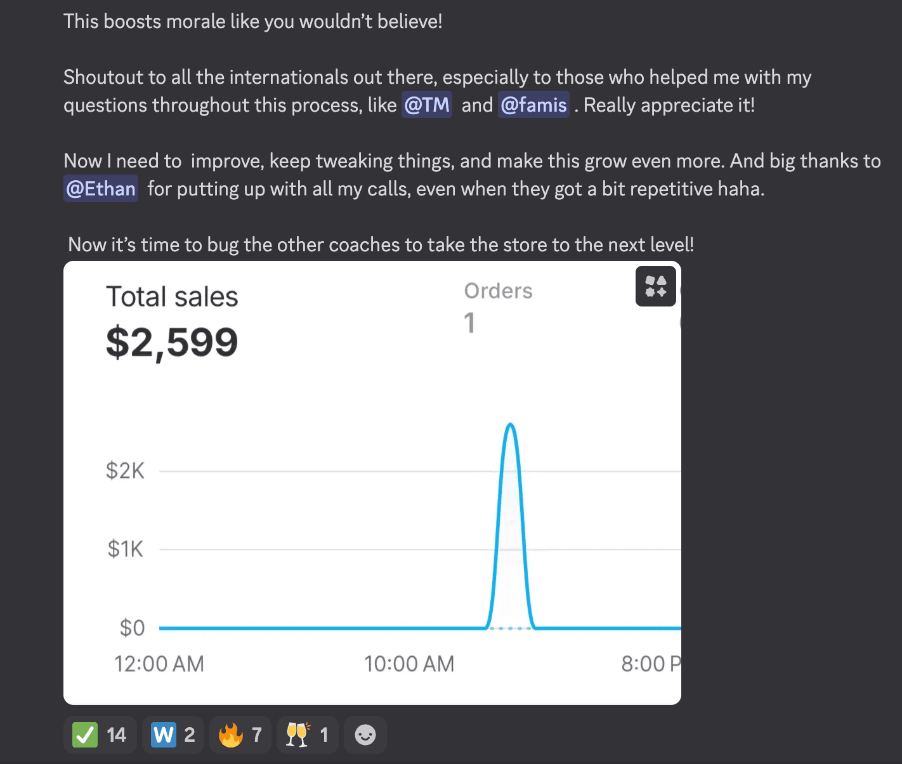Image resolution: width=902 pixels, height=764 pixels.
Task: Toggle the blue W reaction
Action: tap(173, 735)
